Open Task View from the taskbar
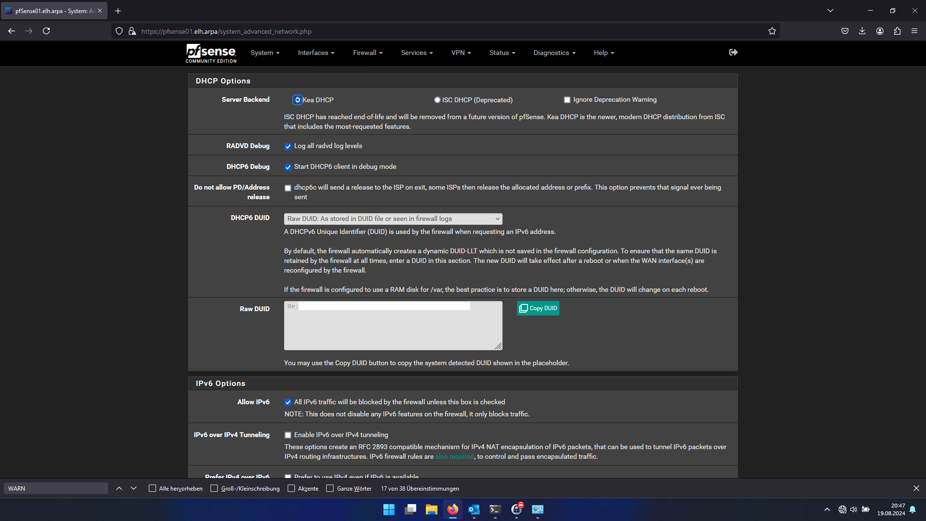The width and height of the screenshot is (926, 521). (x=410, y=509)
